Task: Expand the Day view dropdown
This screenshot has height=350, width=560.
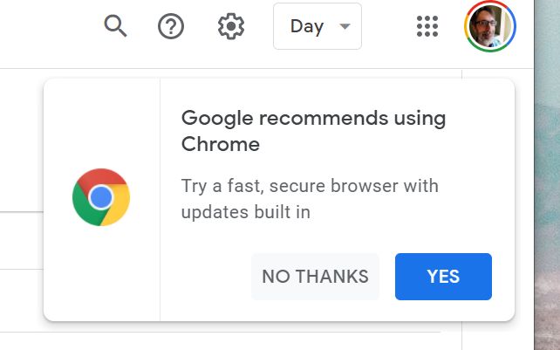Action: pos(317,26)
